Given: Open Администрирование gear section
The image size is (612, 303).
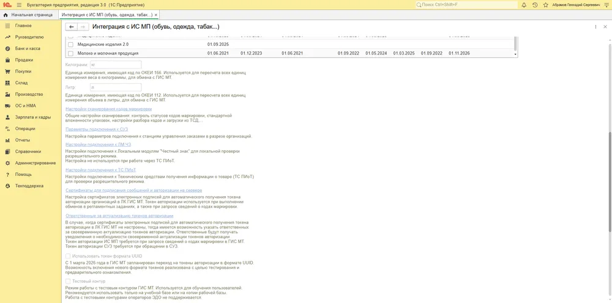Looking at the screenshot, I should (35, 162).
